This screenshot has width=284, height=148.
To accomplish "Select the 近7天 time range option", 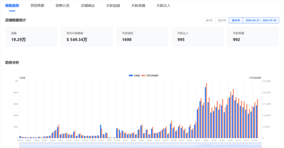I will click(209, 20).
